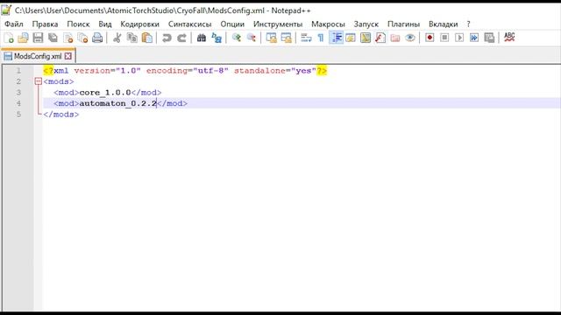Zoom out with magnifier minus icon
This screenshot has height=315, width=561.
click(252, 38)
